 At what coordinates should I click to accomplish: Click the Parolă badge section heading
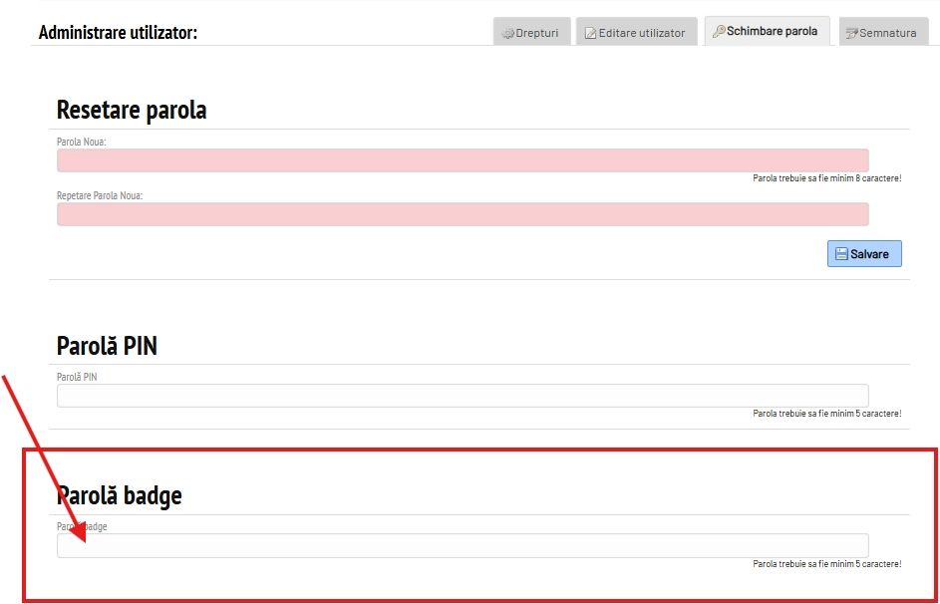[x=120, y=494]
